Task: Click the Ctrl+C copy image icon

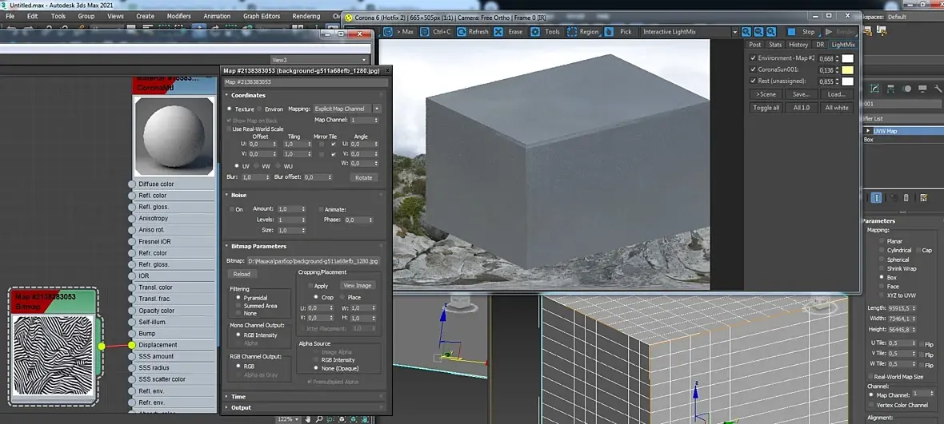Action: (x=426, y=32)
